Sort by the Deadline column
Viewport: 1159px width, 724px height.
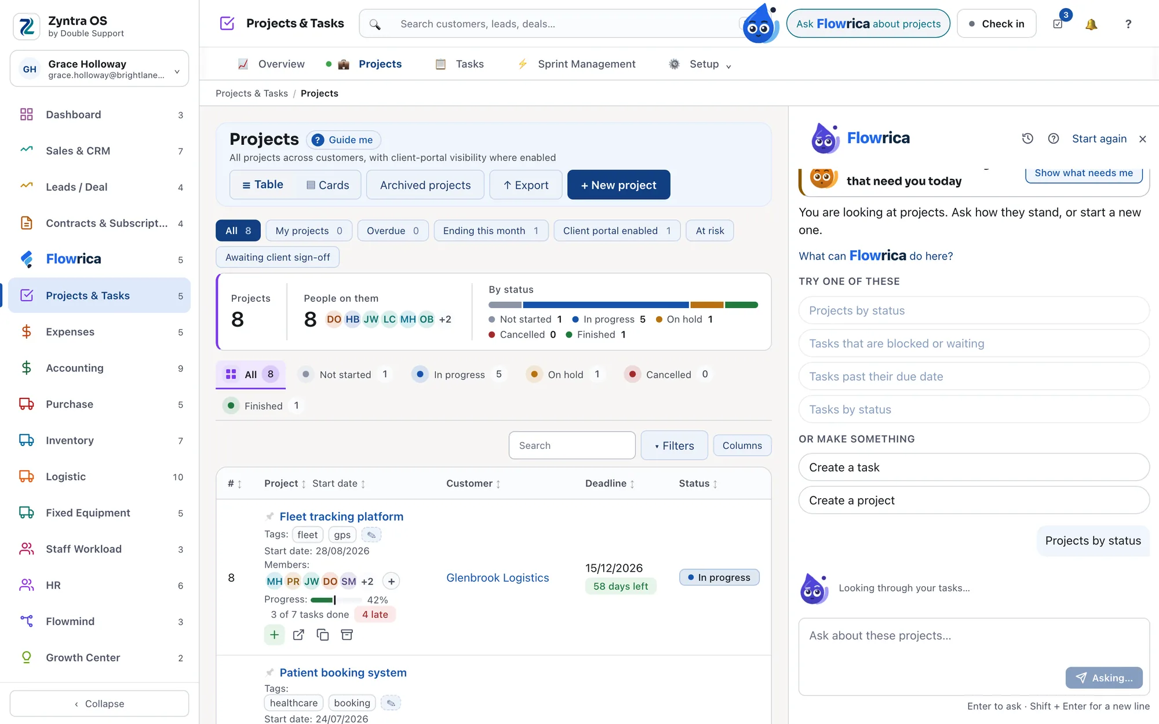(610, 484)
